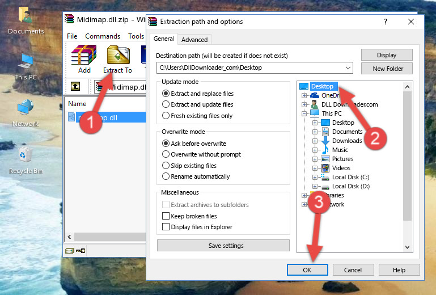
Task: Choose Overwrite without prompt option
Action: click(x=166, y=154)
